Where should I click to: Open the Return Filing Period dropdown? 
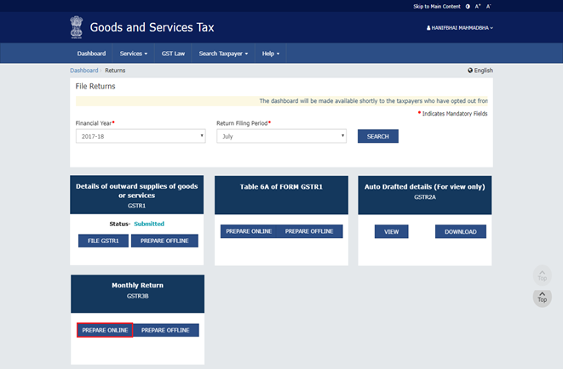coord(281,136)
